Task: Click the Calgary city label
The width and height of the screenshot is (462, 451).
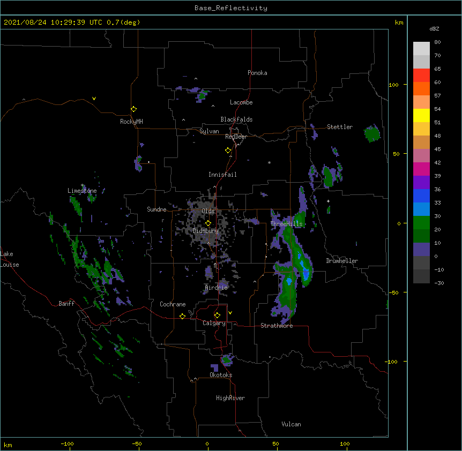Action: tap(214, 323)
